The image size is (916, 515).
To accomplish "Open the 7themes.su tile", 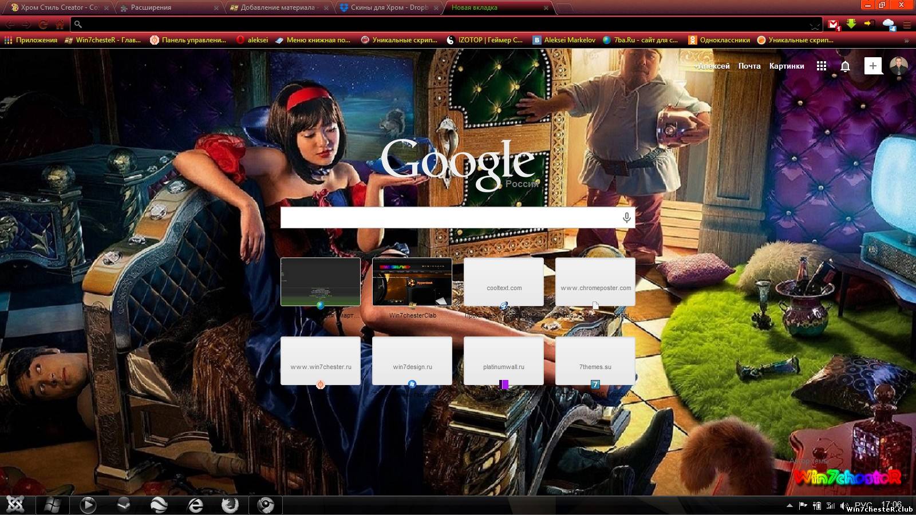I will tap(595, 360).
